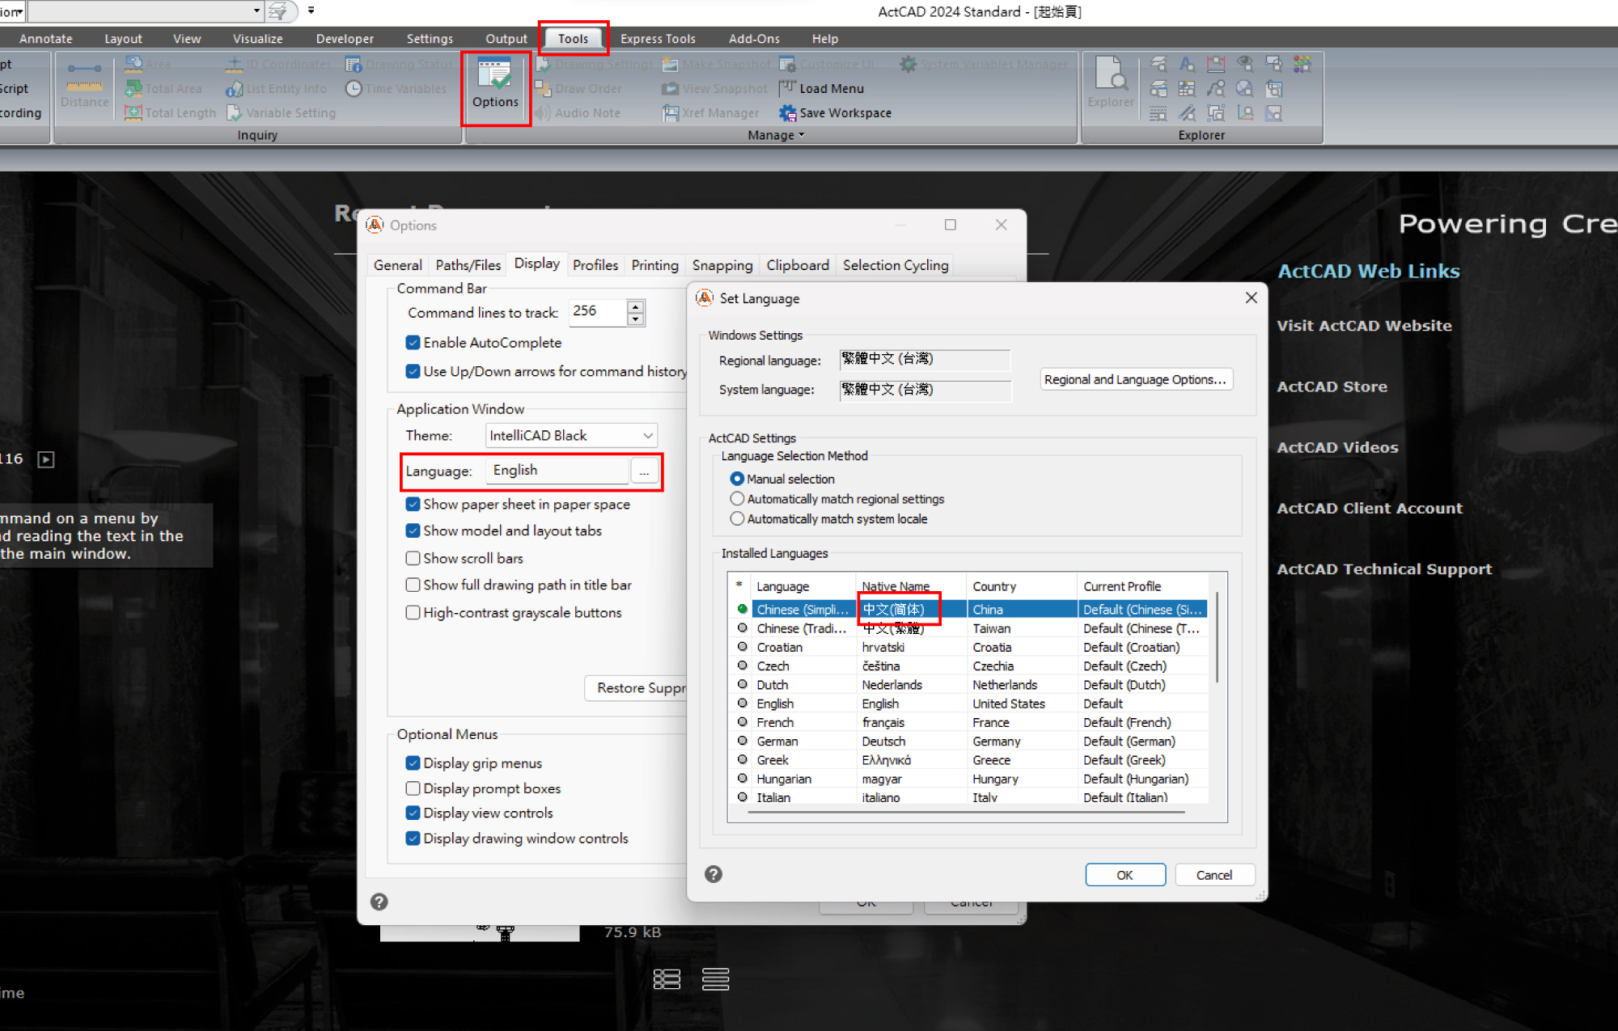The image size is (1618, 1031).
Task: Expand the Manage panel dropdown arrow
Action: (802, 135)
